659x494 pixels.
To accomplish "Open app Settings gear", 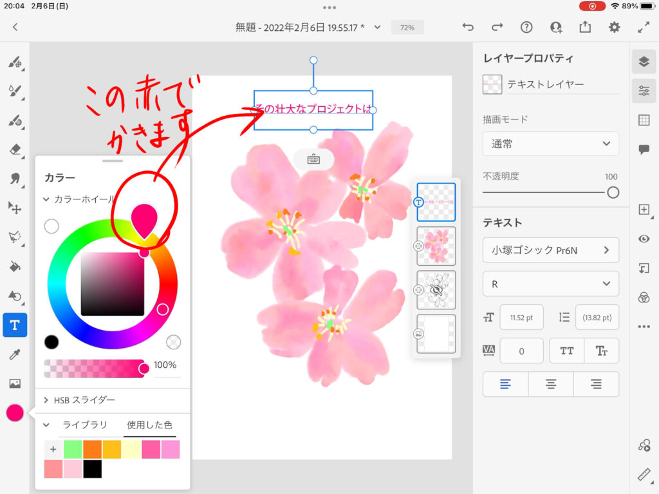I will point(615,27).
